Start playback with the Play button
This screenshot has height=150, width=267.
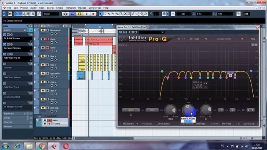point(86,14)
